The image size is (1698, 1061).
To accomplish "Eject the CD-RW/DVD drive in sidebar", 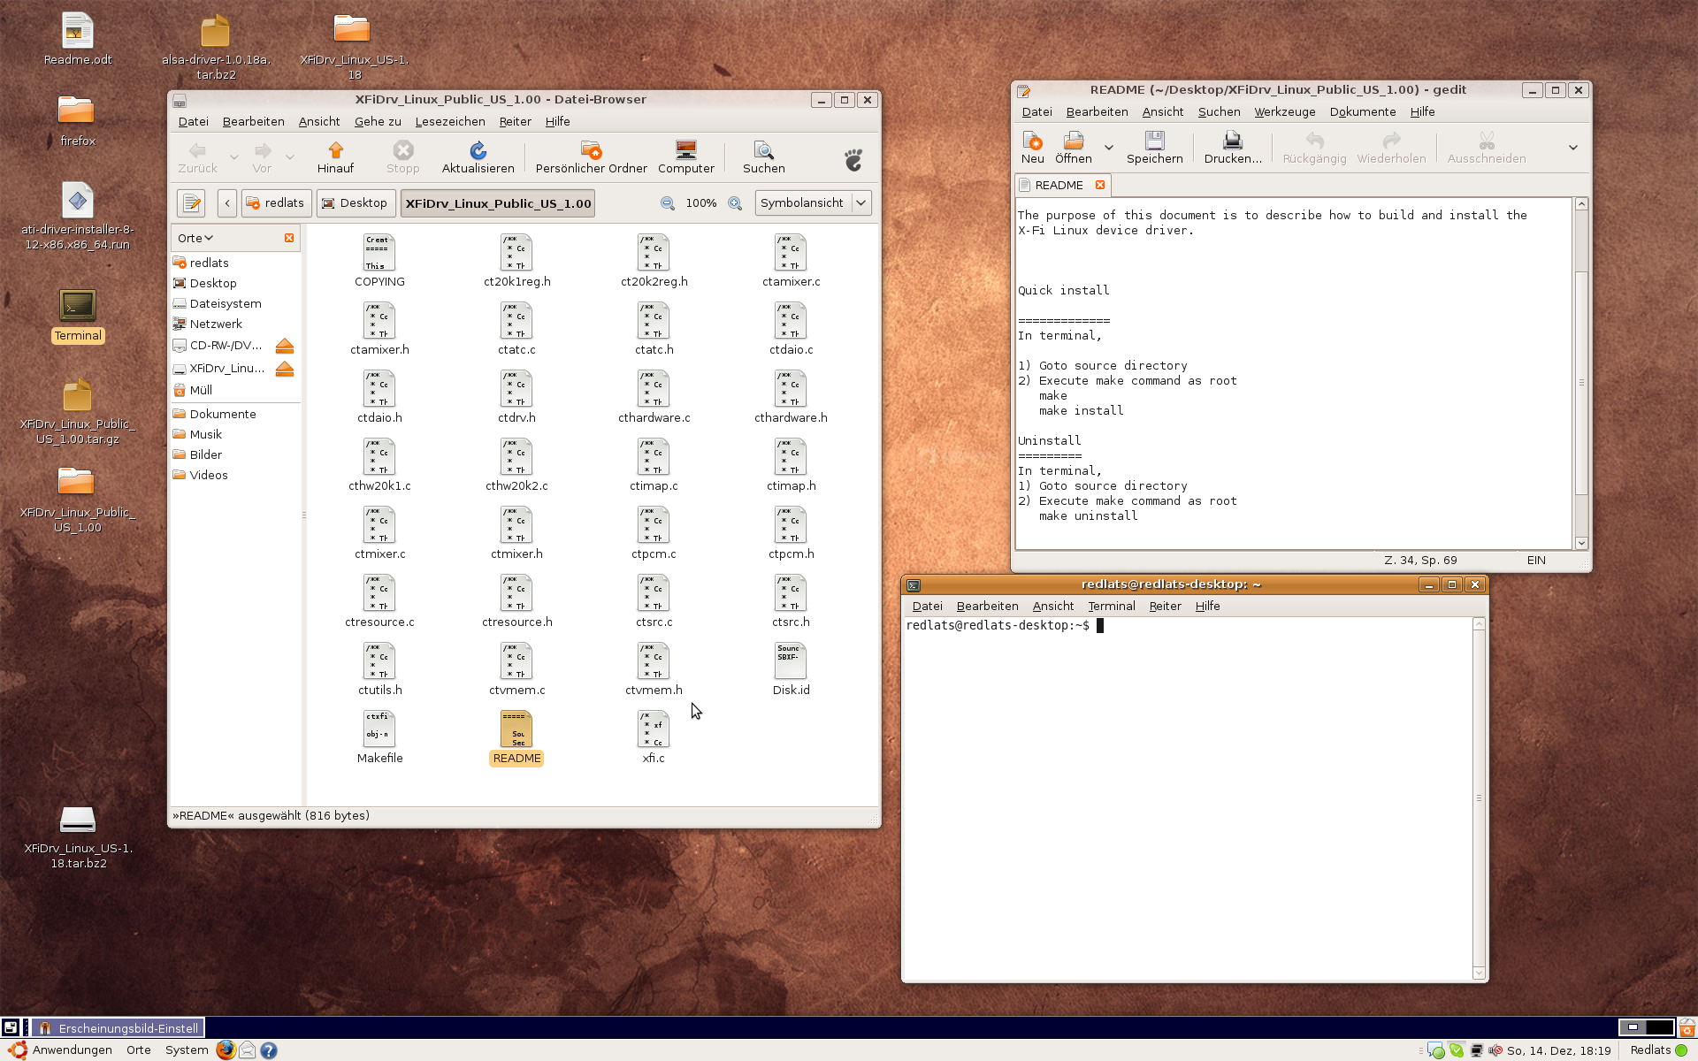I will click(x=284, y=346).
